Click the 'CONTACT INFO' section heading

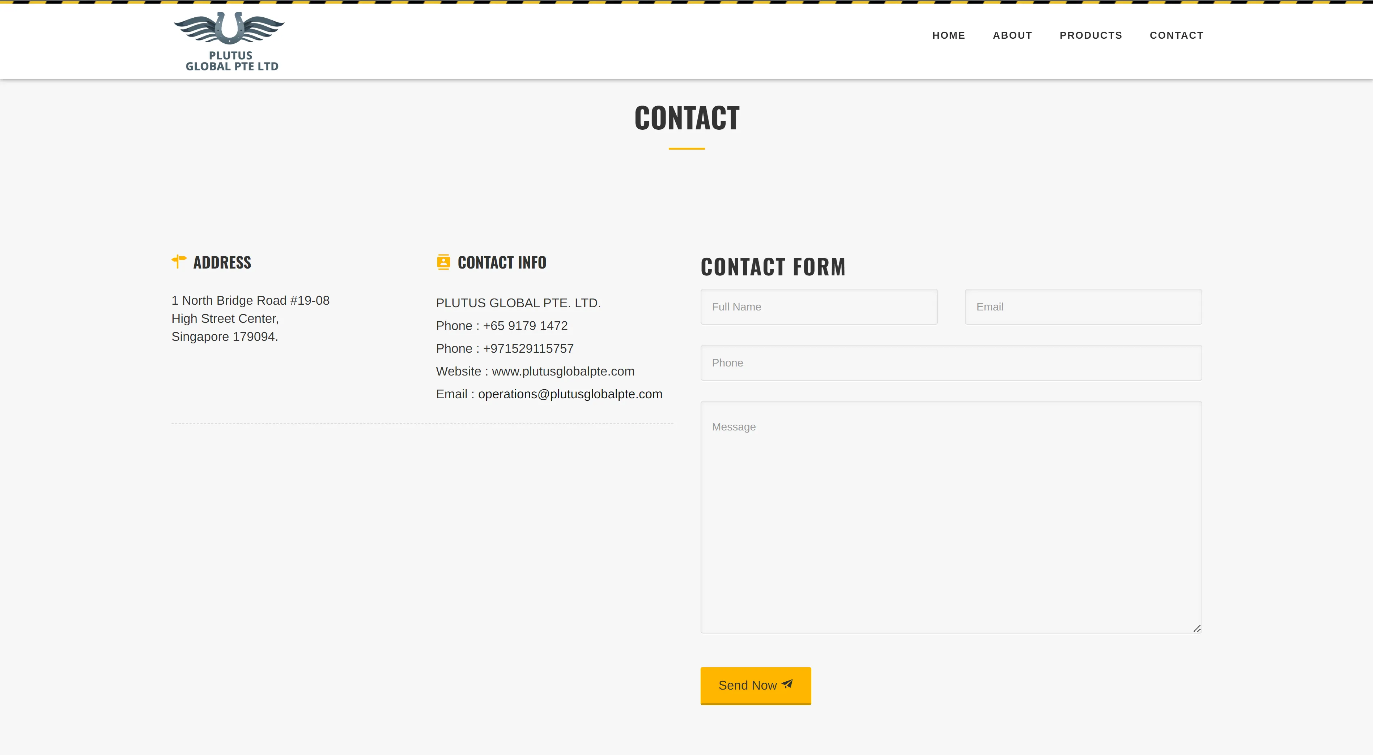coord(502,262)
